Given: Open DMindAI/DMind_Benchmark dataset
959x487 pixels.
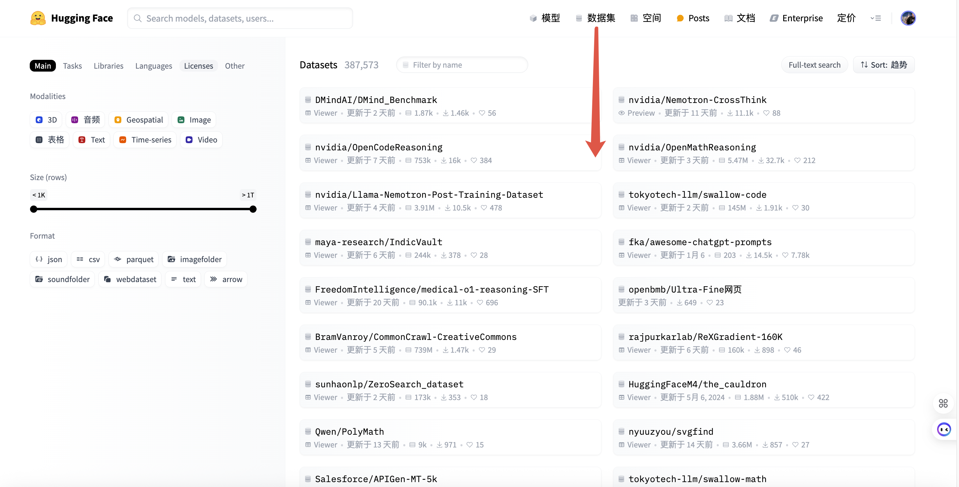Looking at the screenshot, I should click(x=450, y=106).
